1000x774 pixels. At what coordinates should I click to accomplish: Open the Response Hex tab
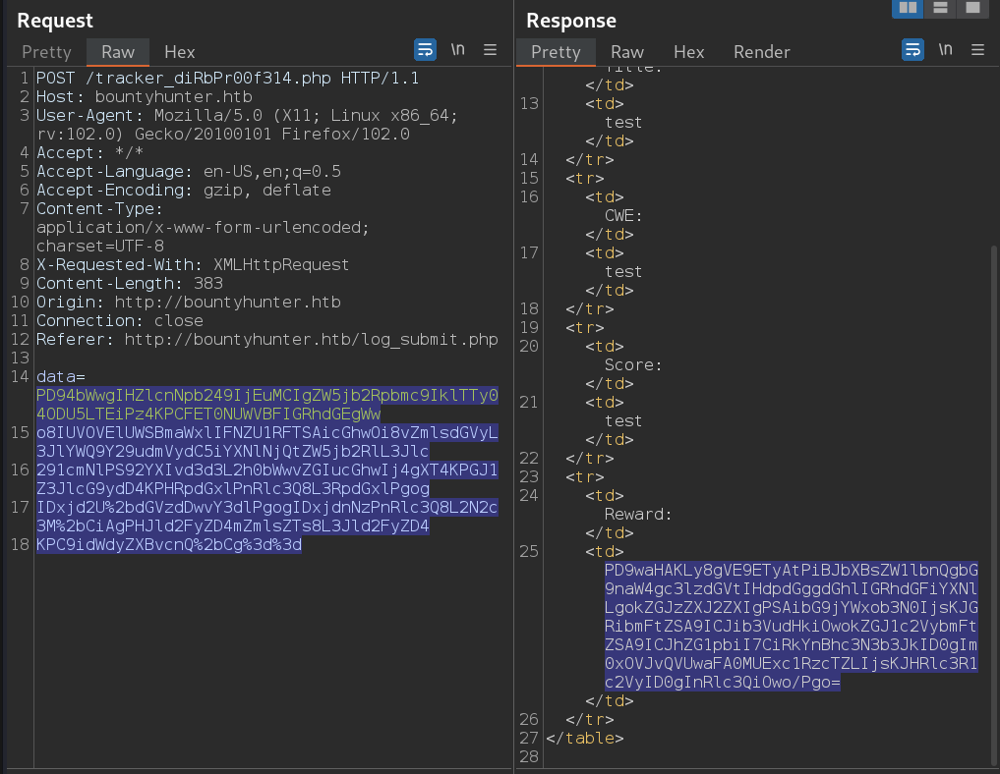pyautogui.click(x=688, y=52)
